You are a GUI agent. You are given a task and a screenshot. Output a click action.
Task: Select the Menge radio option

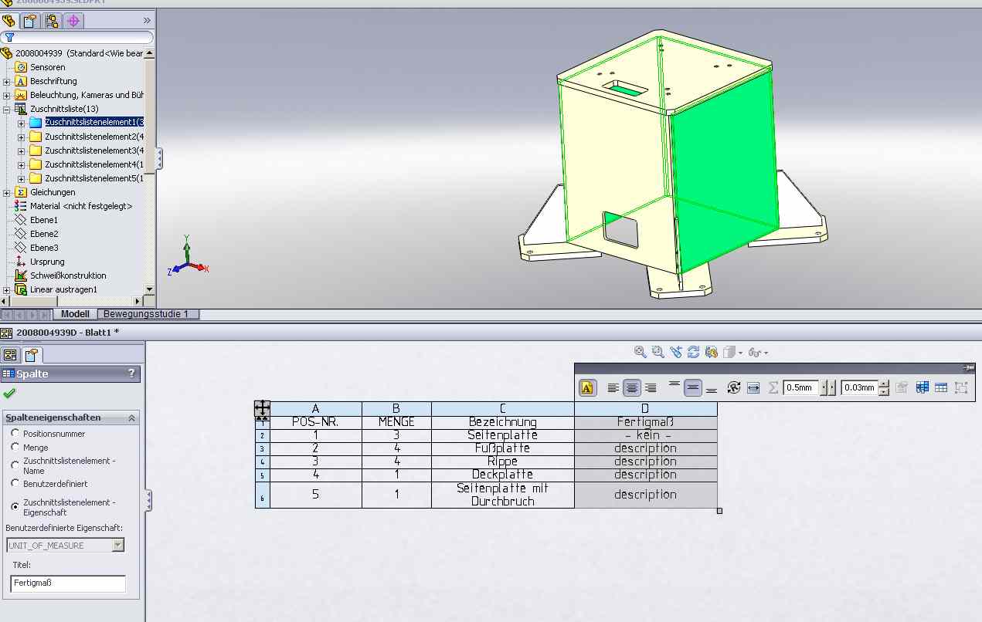[x=15, y=447]
